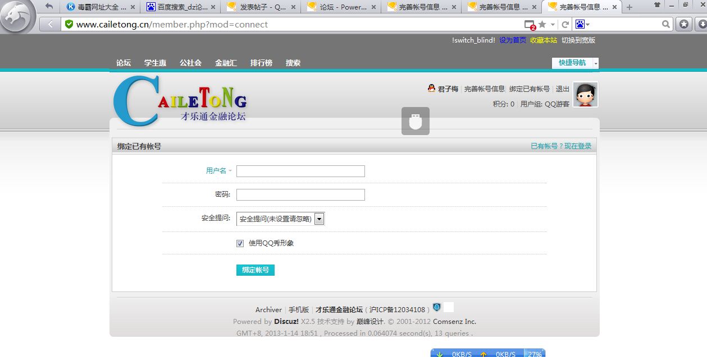Click 切换到宽版 to switch to wide layout
This screenshot has width=707, height=357.
578,40
